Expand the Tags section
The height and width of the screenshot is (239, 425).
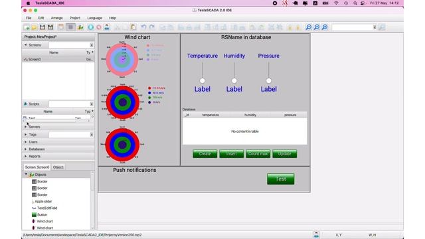coord(26,134)
